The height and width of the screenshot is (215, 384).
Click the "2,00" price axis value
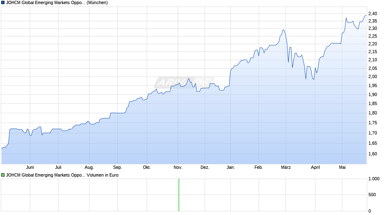tap(373, 77)
